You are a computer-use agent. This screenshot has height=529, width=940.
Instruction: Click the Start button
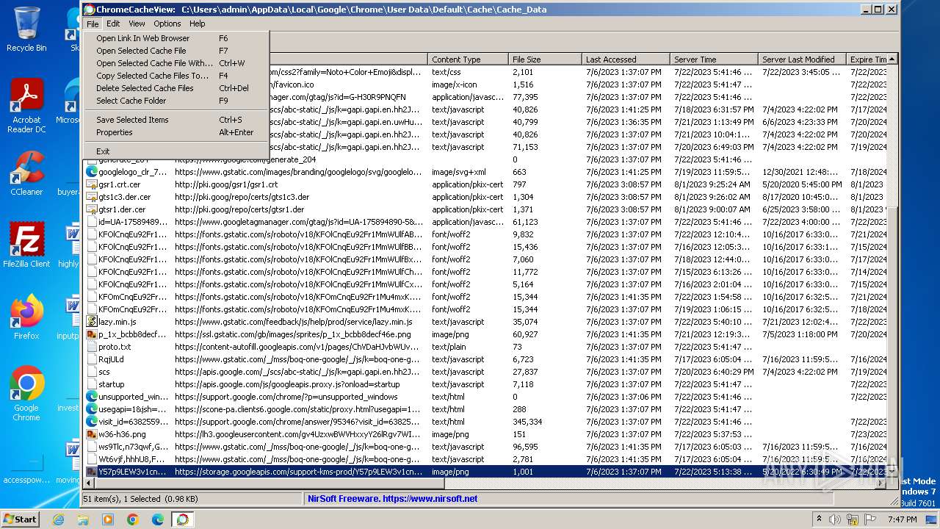coord(20,519)
